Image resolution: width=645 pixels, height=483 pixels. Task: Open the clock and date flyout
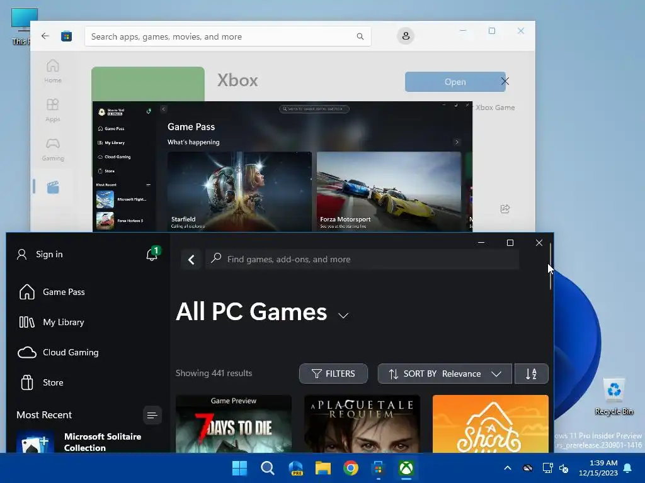pyautogui.click(x=598, y=468)
